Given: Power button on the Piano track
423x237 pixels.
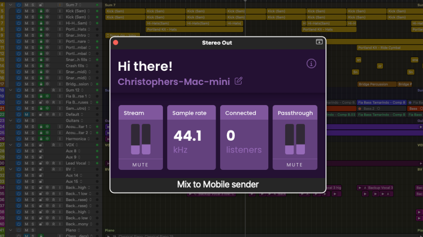Looking at the screenshot, I should pos(19,230).
